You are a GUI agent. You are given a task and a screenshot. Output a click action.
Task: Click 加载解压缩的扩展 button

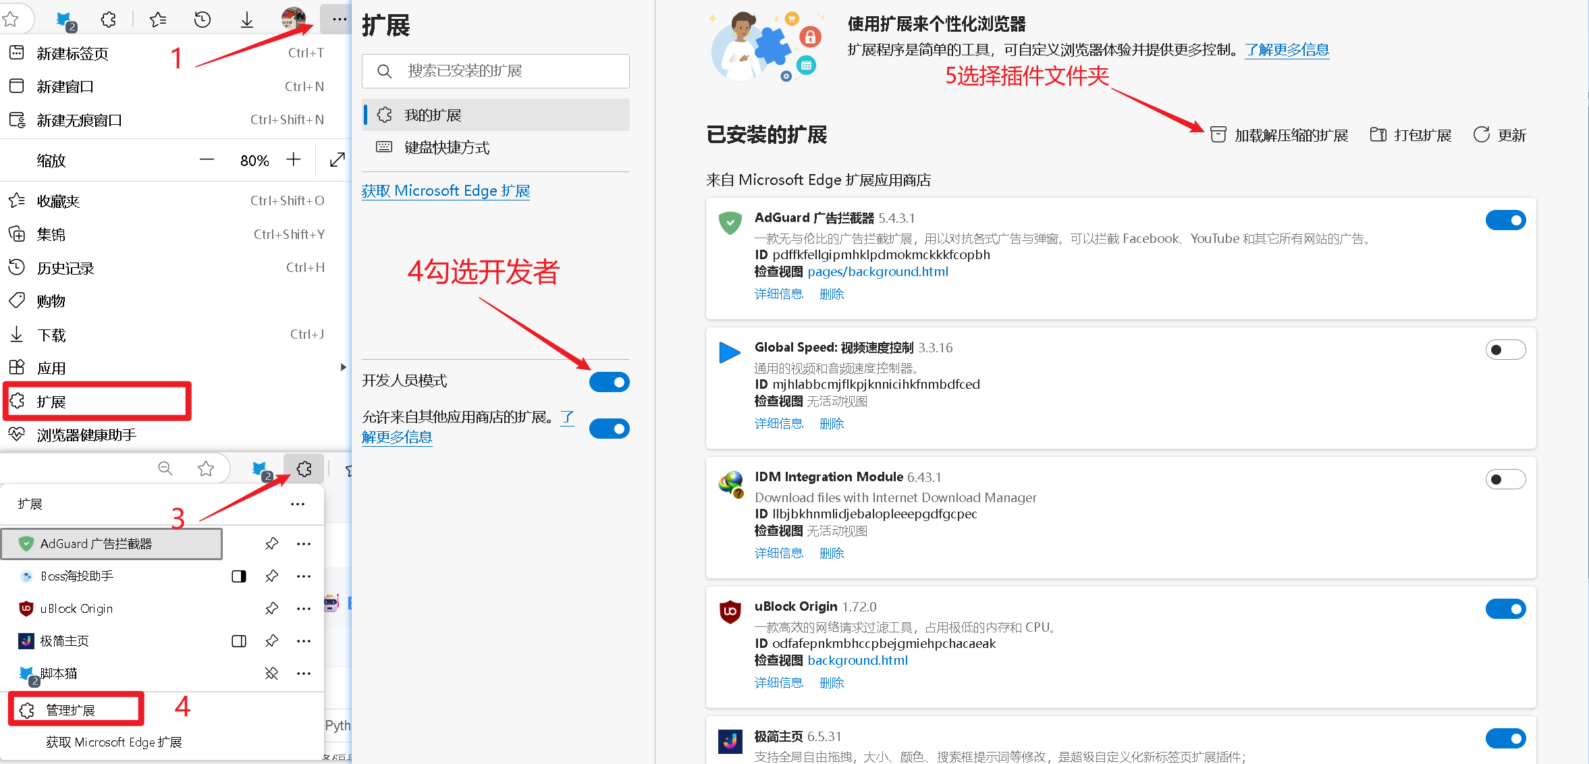pos(1278,135)
